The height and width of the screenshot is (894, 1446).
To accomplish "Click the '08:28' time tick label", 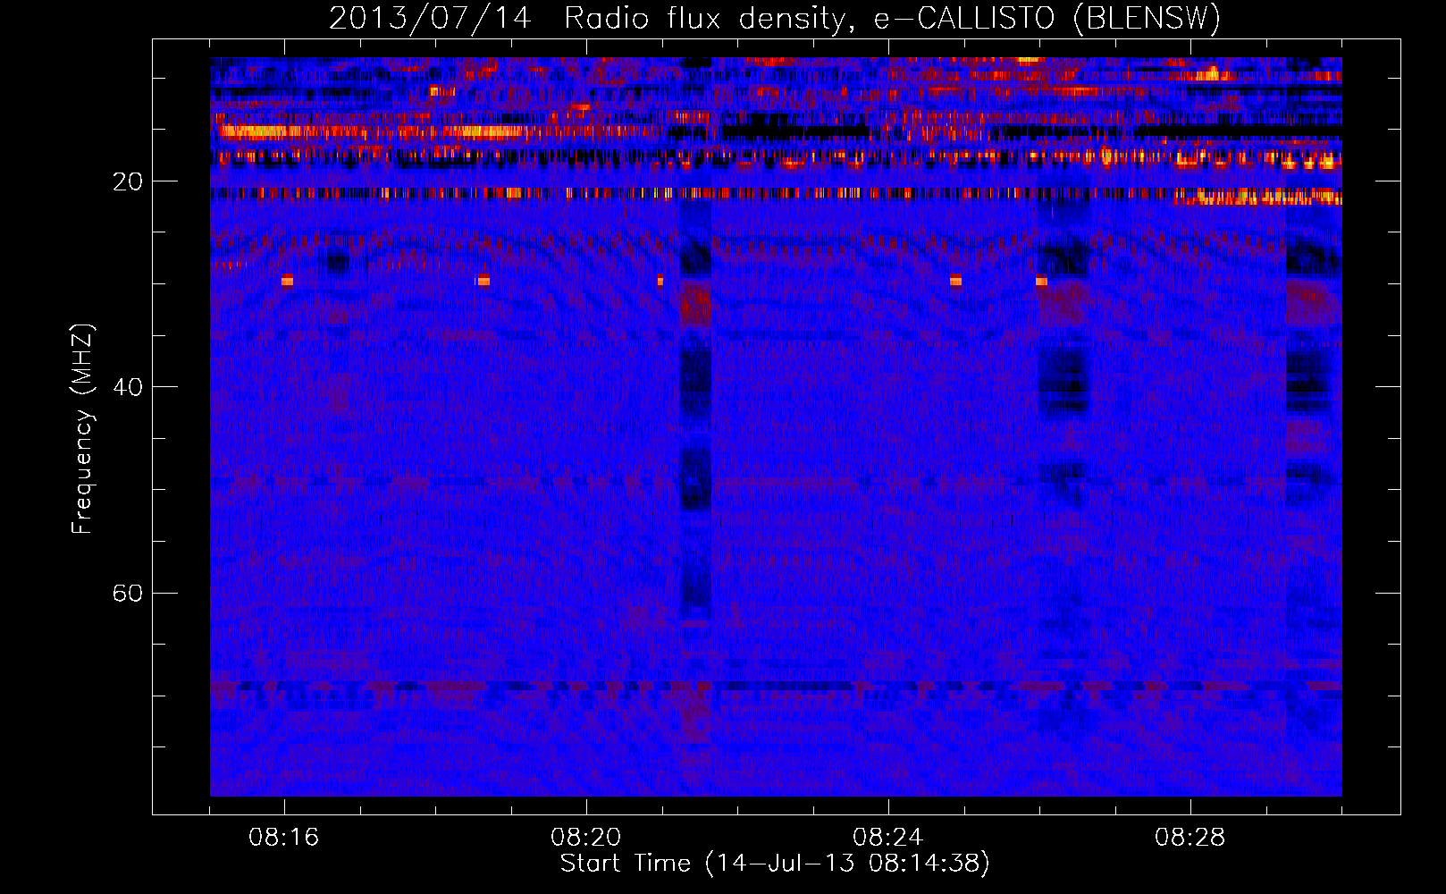I will [1190, 838].
